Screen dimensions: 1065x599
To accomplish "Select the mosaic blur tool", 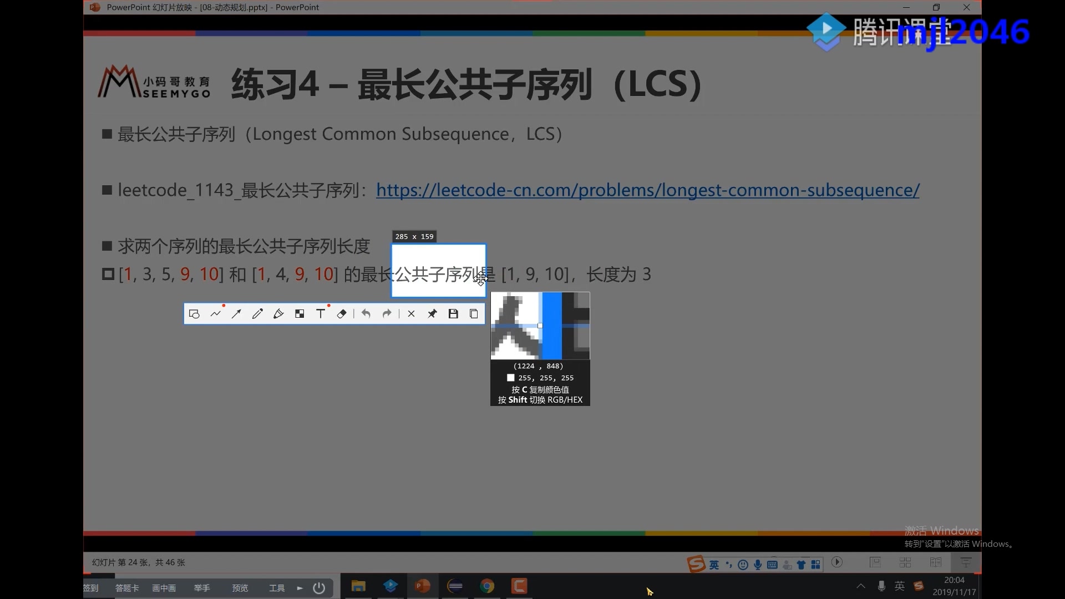I will coord(300,314).
